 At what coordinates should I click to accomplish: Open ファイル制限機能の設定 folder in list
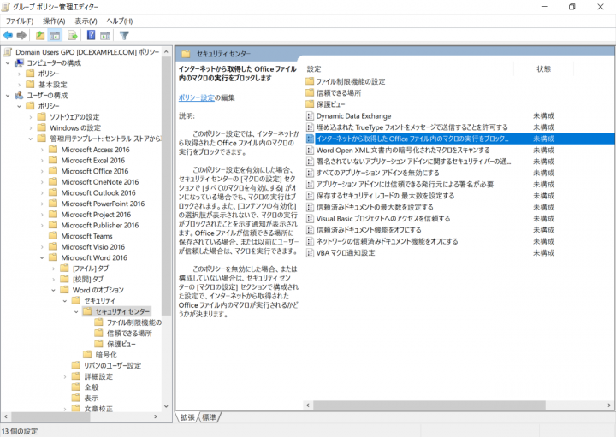point(351,81)
